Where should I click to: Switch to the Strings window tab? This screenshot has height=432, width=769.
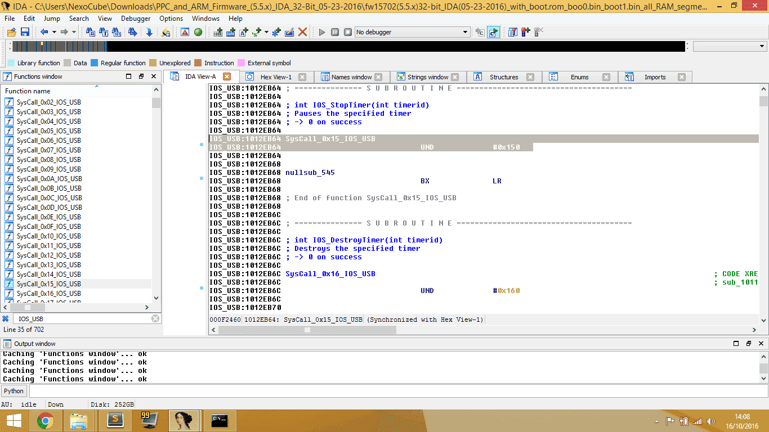click(427, 77)
